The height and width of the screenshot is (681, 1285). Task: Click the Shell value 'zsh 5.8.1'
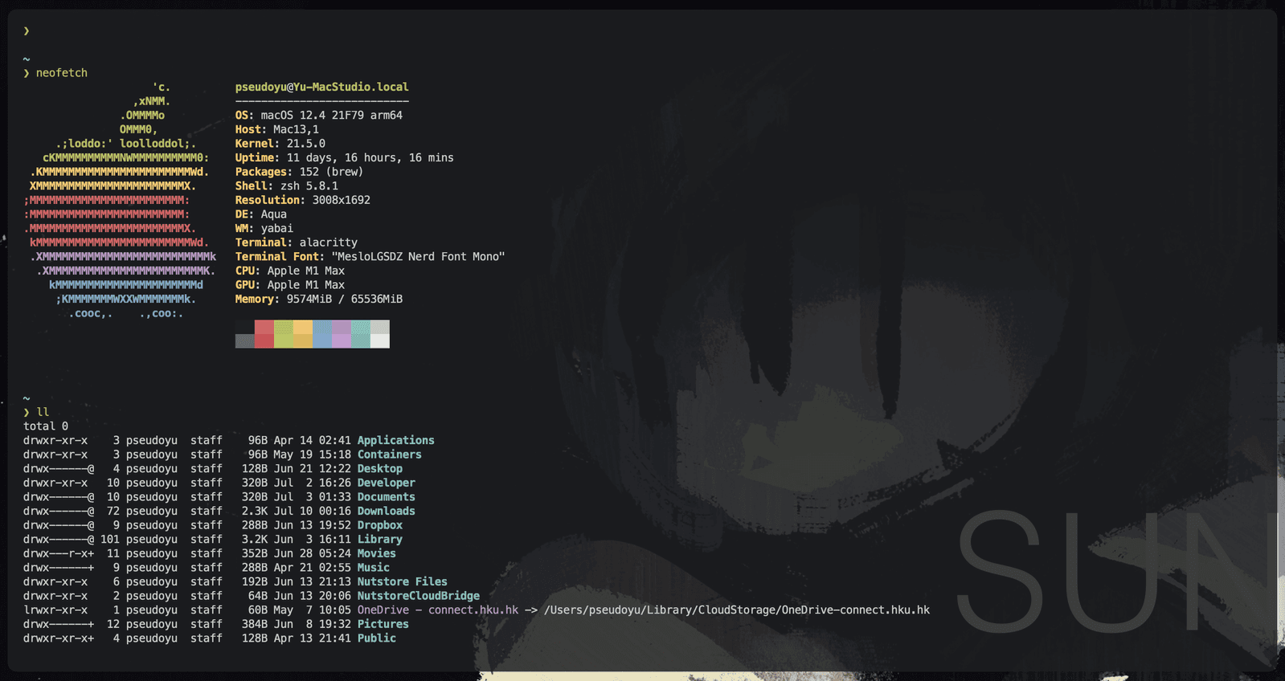pos(309,186)
